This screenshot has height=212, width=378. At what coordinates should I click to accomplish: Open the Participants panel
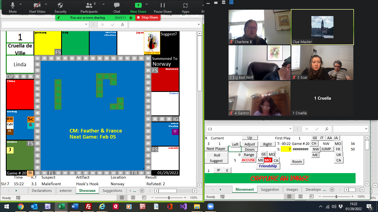(89, 7)
